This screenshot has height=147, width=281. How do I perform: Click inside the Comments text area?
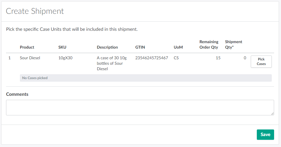coord(140,108)
